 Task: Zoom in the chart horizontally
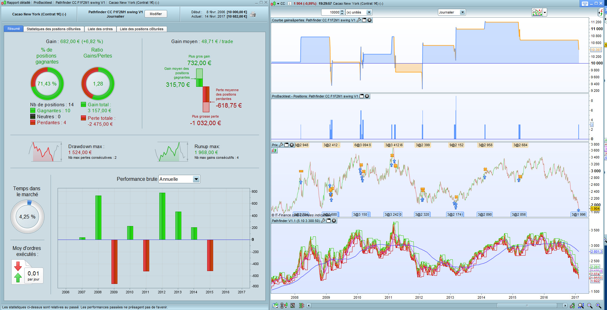click(x=598, y=306)
